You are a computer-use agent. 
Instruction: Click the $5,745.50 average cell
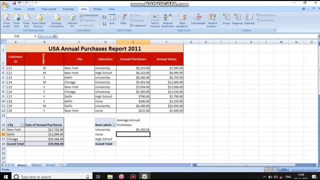tap(133, 129)
